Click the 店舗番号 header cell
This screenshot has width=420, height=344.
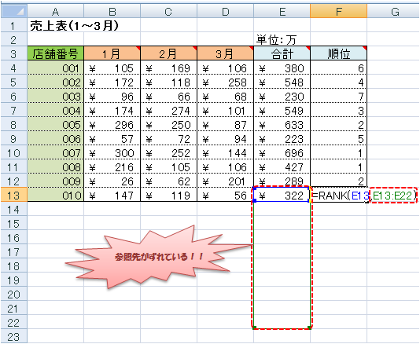click(55, 53)
